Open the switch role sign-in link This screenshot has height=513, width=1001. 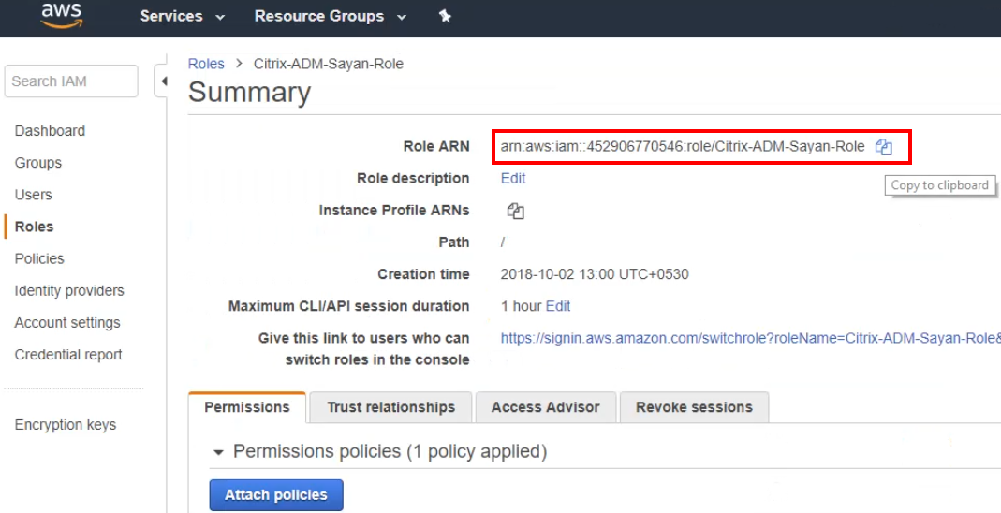tap(750, 338)
